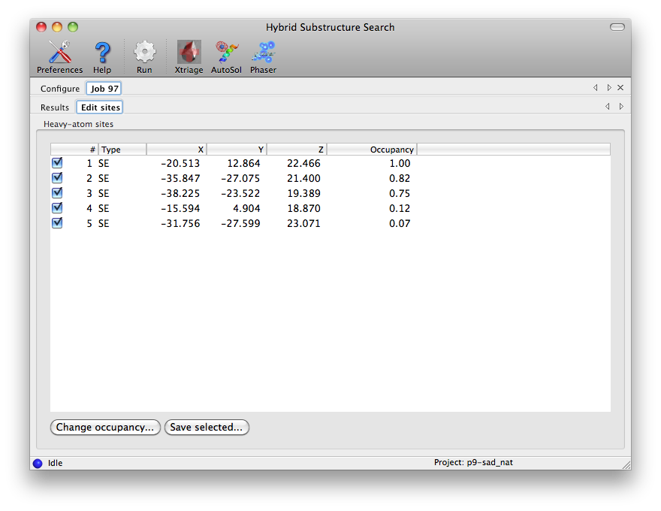Close the Job 97 tab with X
This screenshot has height=511, width=661.
[x=620, y=88]
